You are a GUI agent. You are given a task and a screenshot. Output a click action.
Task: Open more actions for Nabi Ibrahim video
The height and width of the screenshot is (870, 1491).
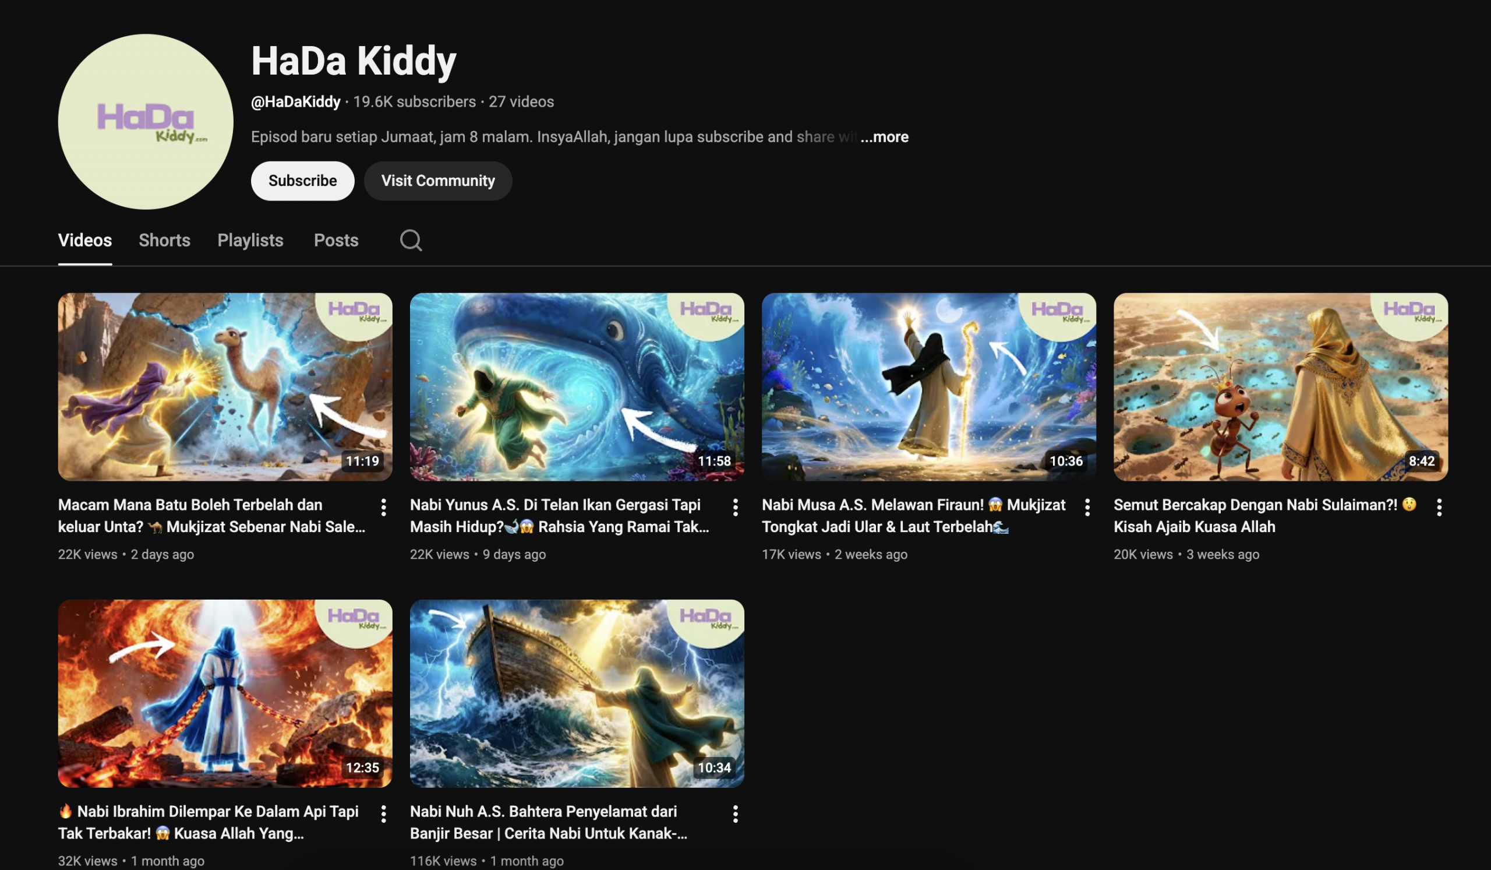pyautogui.click(x=383, y=814)
